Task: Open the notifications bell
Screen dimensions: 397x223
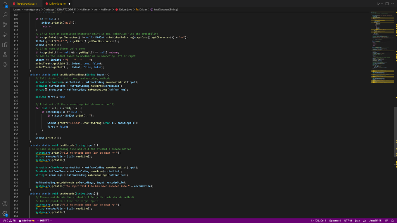Action: tap(392, 221)
